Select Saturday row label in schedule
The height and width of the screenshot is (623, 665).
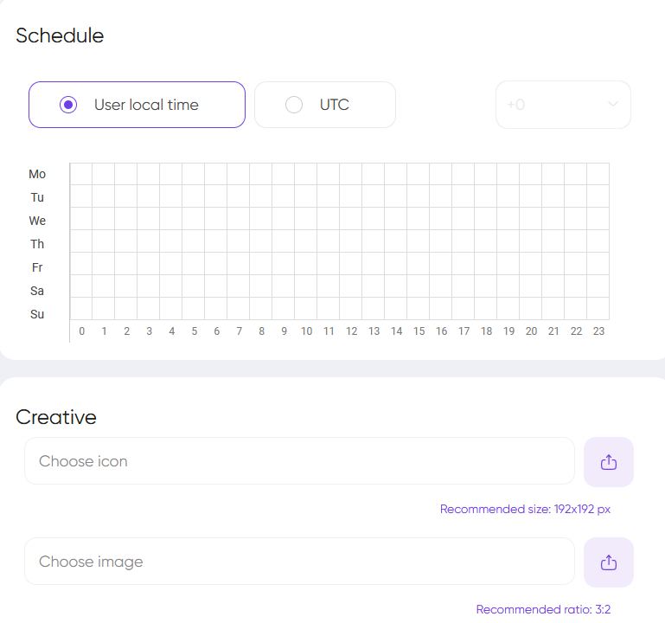pyautogui.click(x=37, y=291)
